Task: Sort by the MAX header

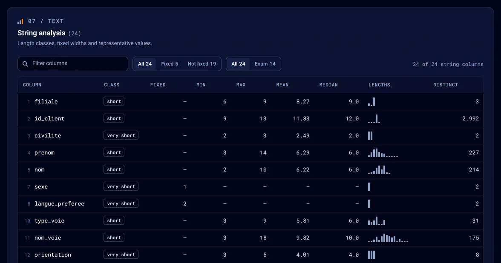Action: click(x=241, y=85)
